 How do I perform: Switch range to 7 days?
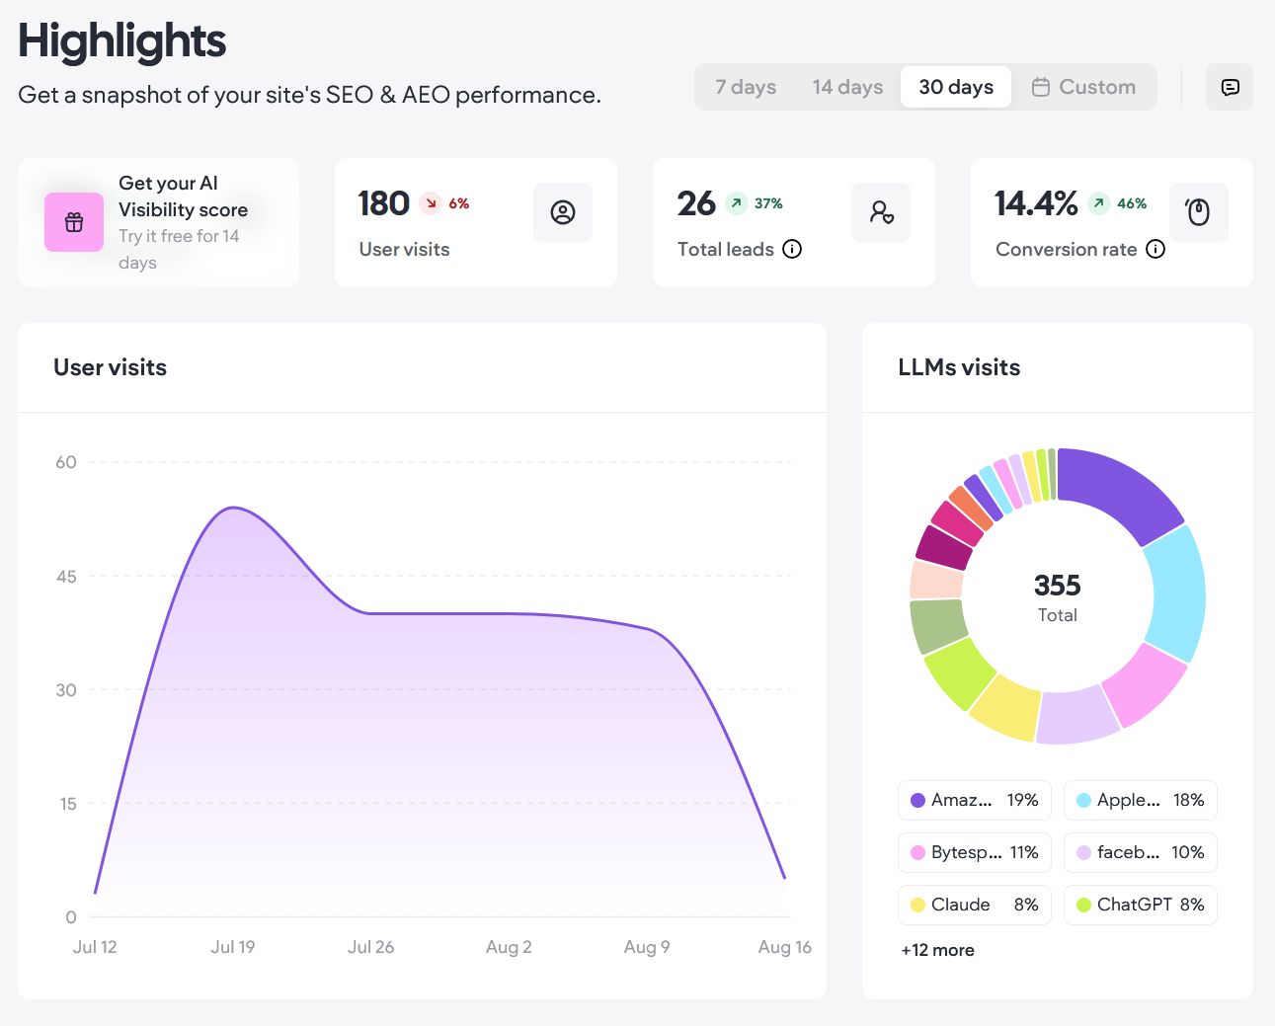click(746, 87)
